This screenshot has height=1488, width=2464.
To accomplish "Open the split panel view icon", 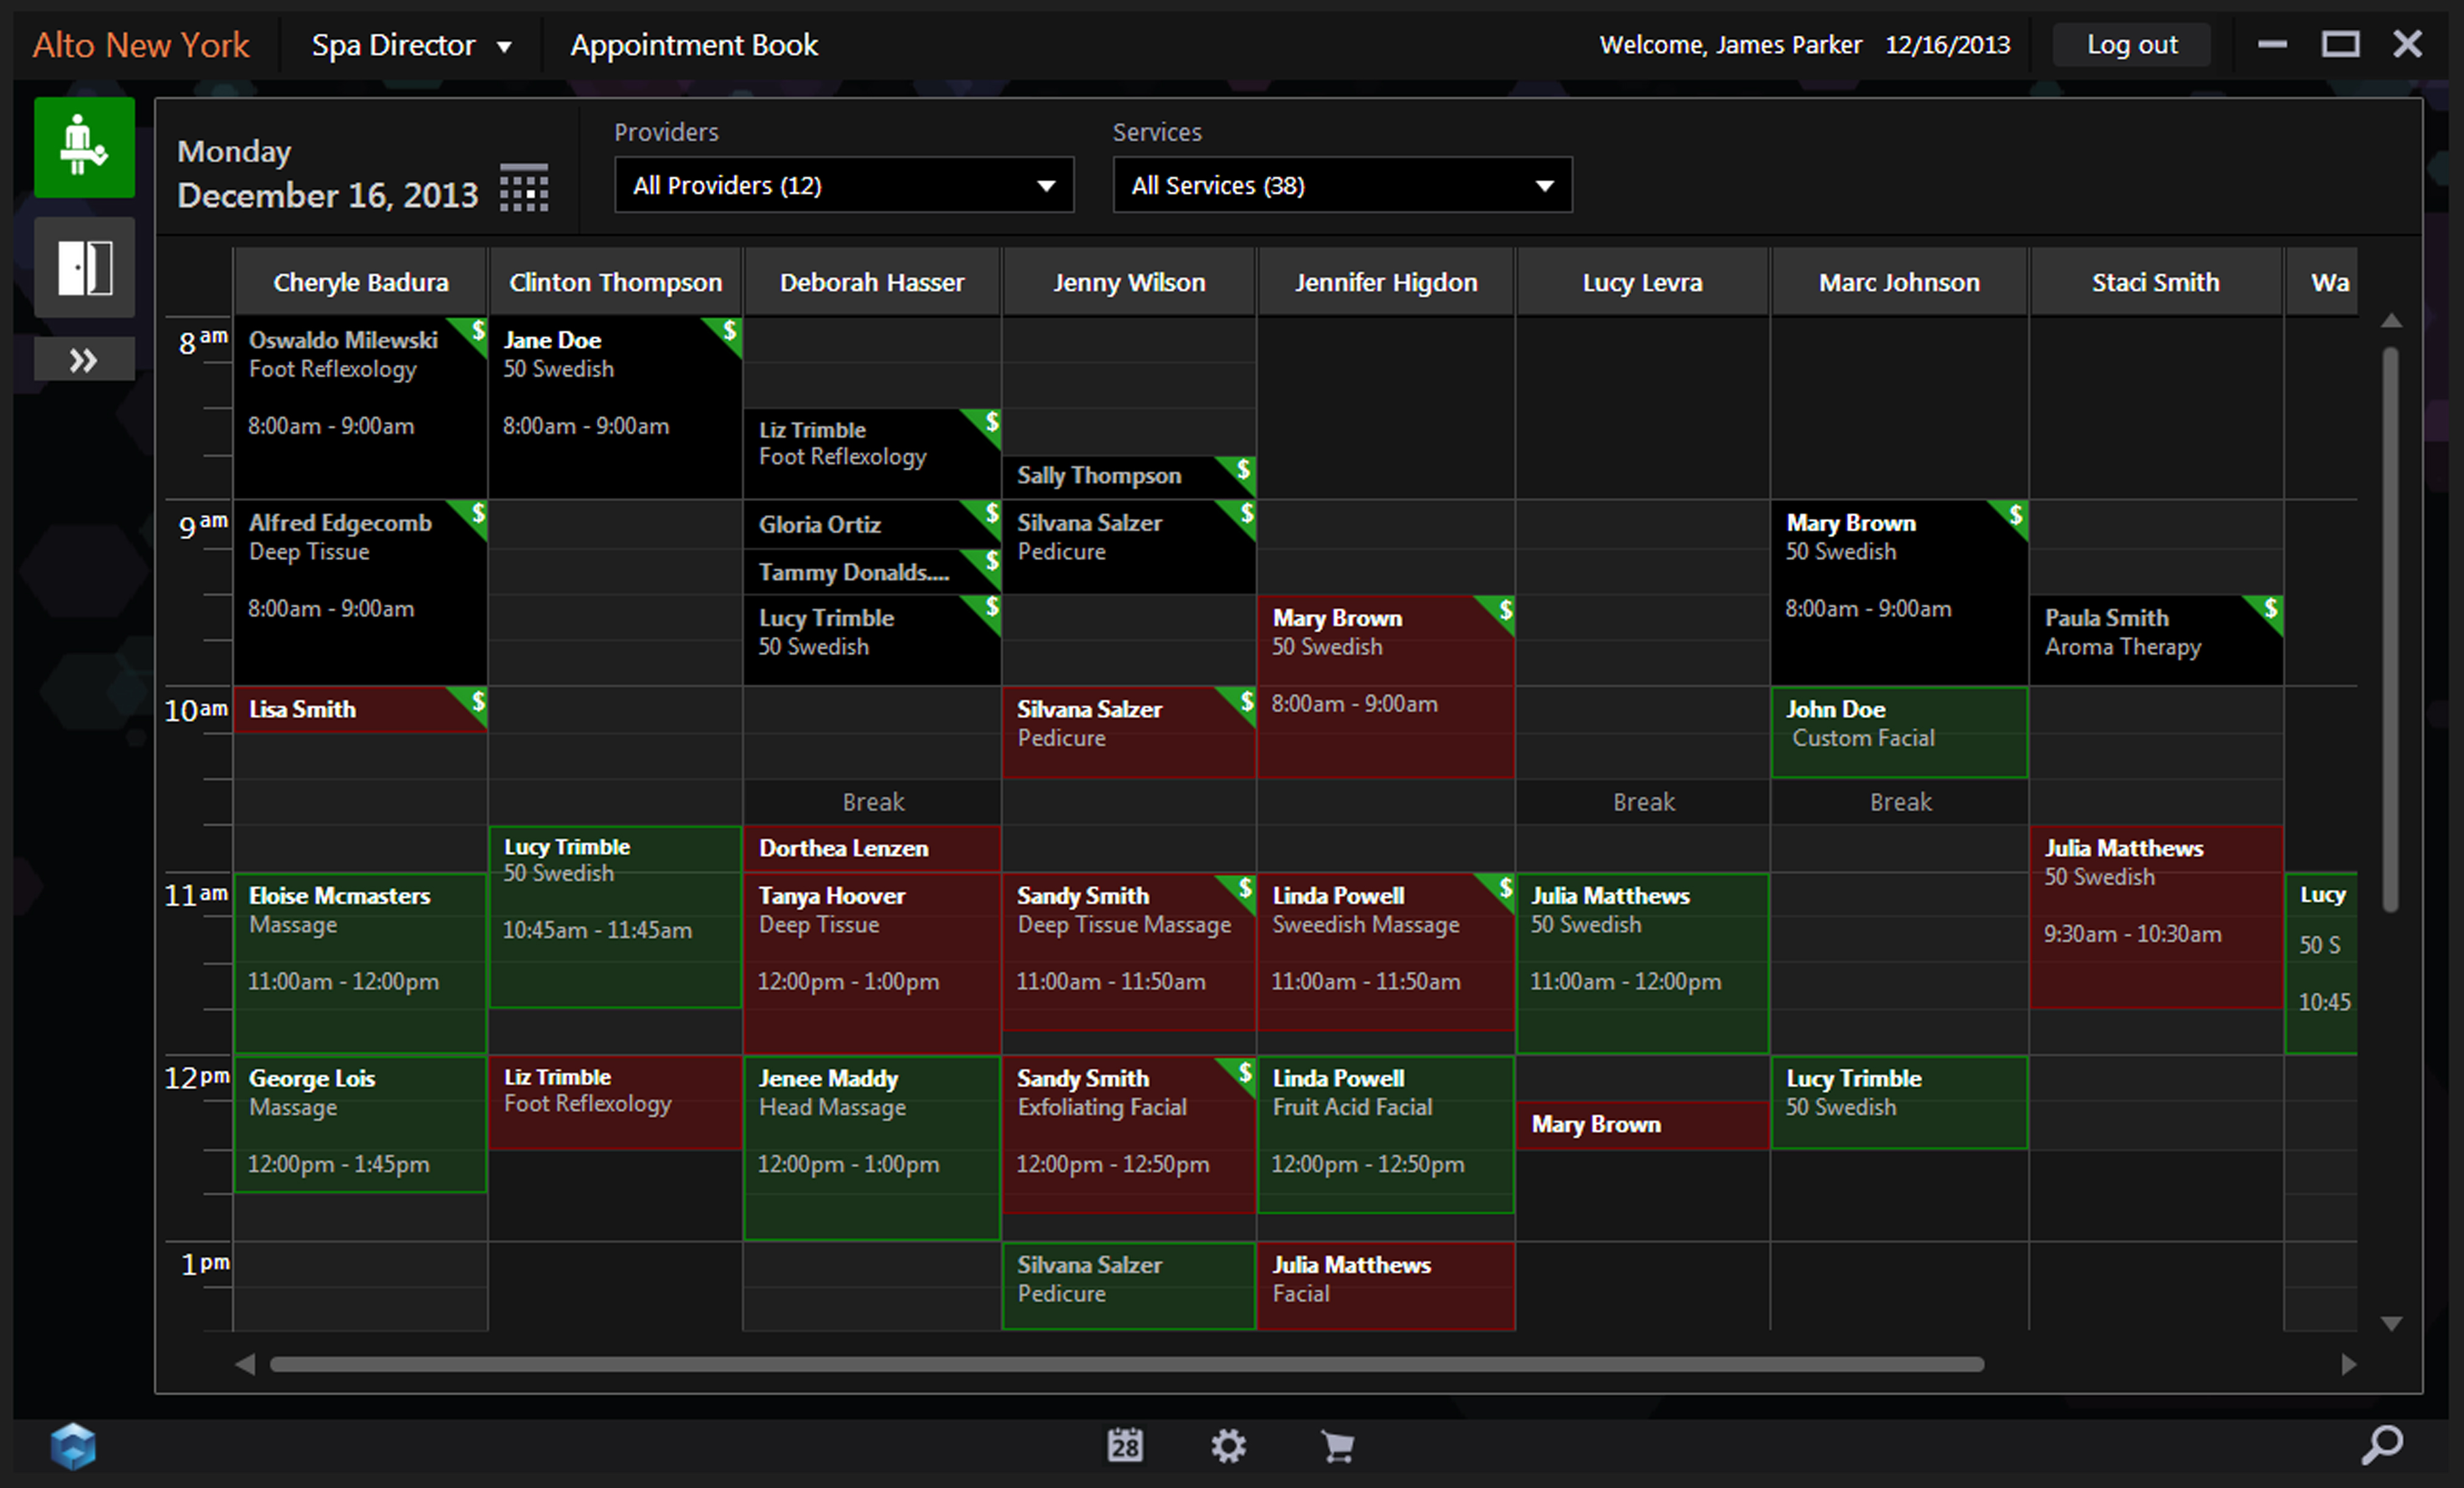I will click(x=84, y=268).
